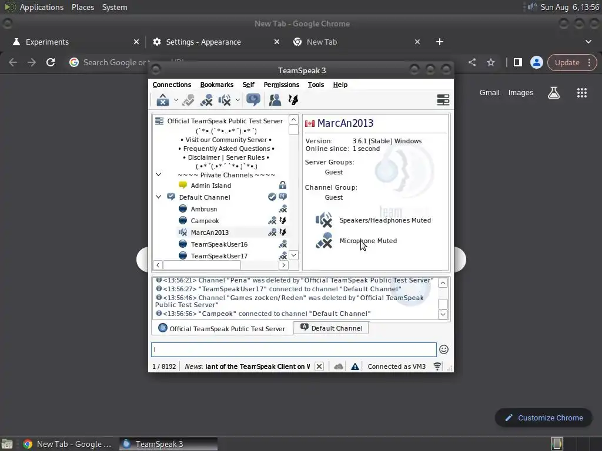This screenshot has width=602, height=451.
Task: Click the Canadian flag next to MarcAn2013
Action: tap(310, 123)
